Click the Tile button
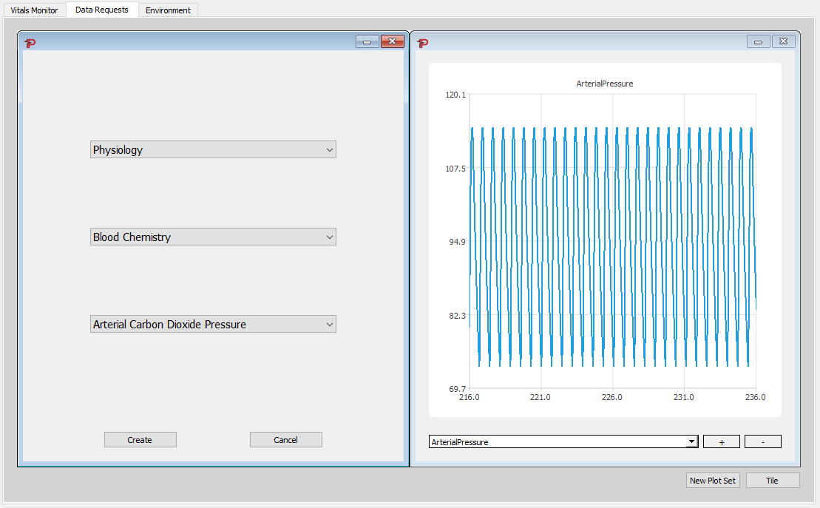This screenshot has width=820, height=508. point(773,481)
